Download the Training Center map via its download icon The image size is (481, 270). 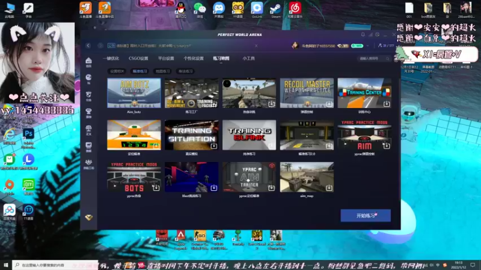click(x=387, y=104)
